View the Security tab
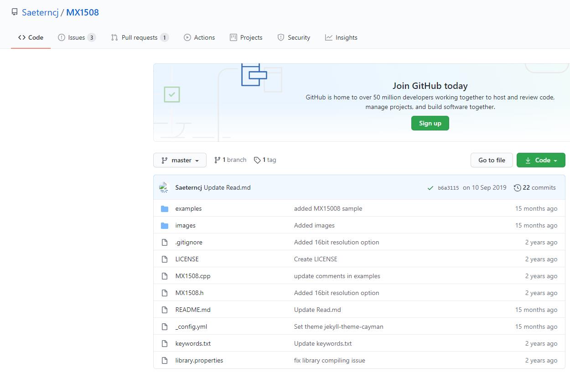570x373 pixels. click(x=294, y=37)
